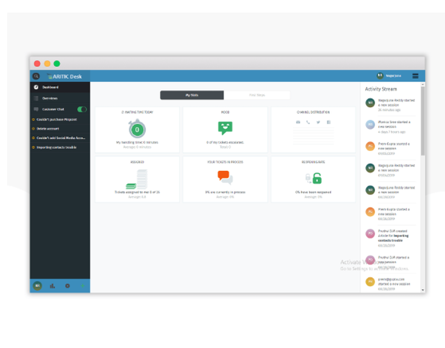Toggle Customer Chat off

81,109
